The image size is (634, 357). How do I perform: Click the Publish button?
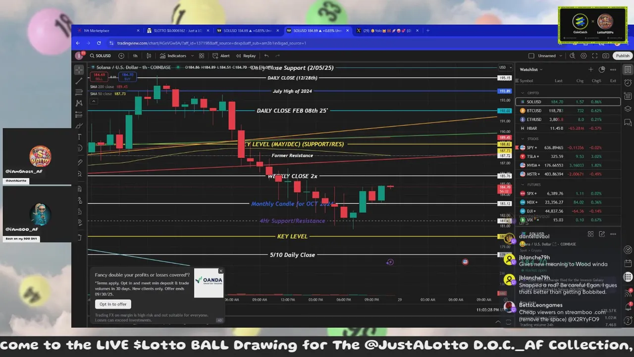[623, 56]
